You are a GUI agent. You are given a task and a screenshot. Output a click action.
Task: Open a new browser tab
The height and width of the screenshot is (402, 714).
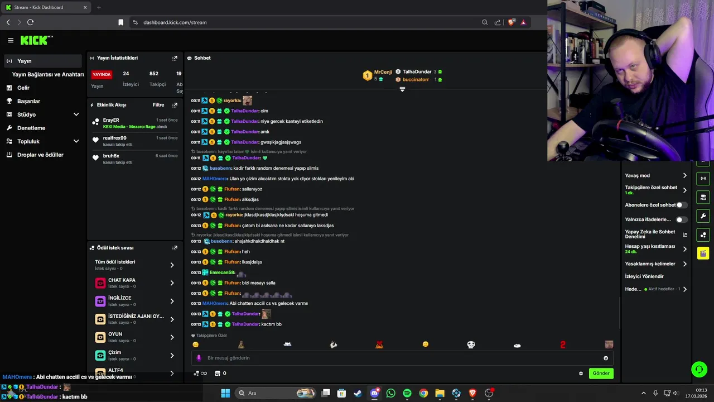click(x=99, y=7)
